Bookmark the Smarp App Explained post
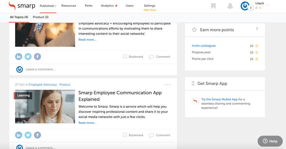Screen dimensions: 286x149 133,135
